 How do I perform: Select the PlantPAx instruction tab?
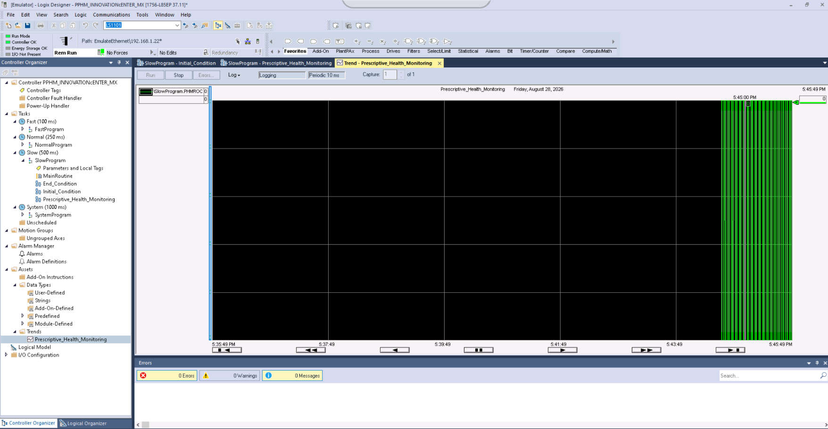tap(345, 51)
